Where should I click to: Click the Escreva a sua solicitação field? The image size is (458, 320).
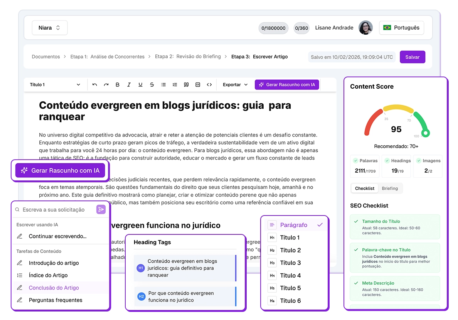[x=54, y=209]
